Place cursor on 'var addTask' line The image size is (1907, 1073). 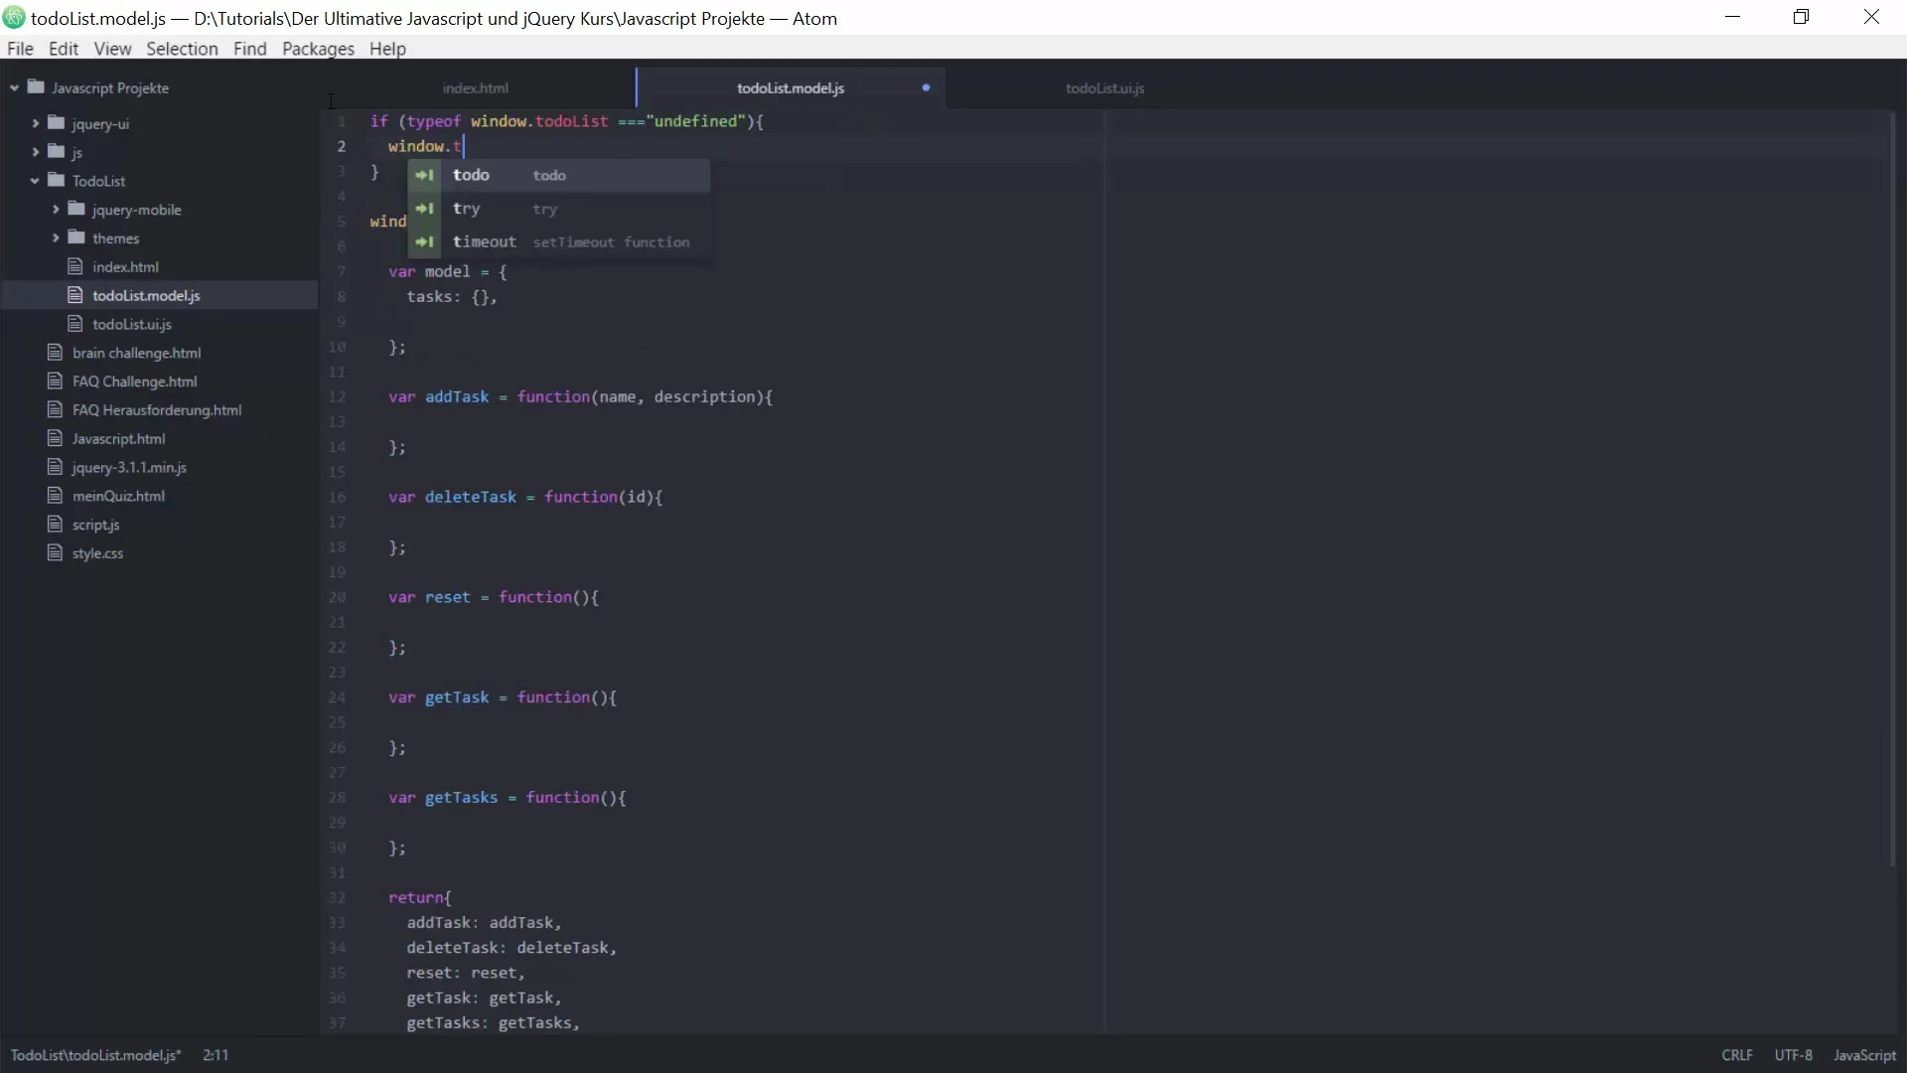[580, 396]
